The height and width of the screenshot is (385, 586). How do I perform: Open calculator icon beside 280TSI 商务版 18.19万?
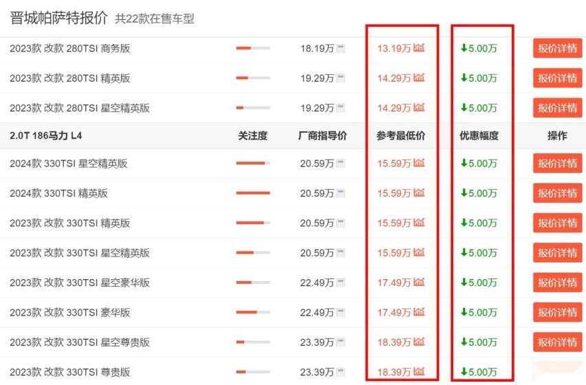coord(340,49)
